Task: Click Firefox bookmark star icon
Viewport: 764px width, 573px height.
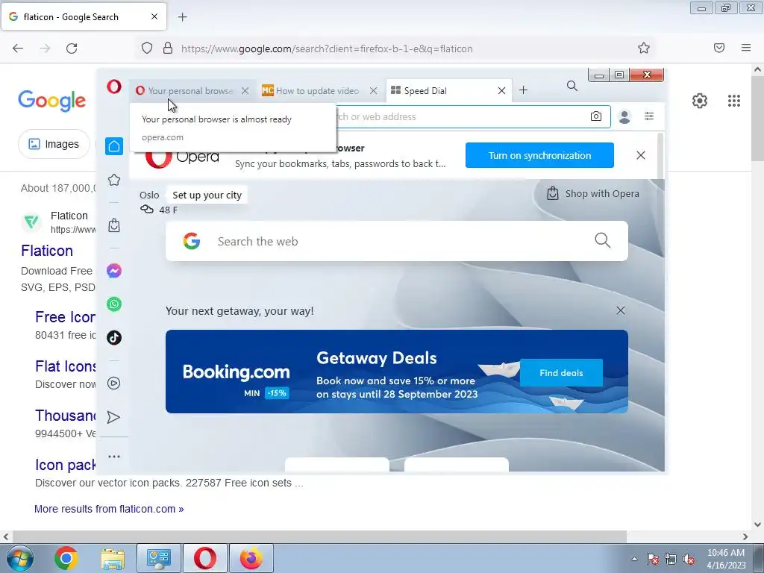Action: point(644,48)
